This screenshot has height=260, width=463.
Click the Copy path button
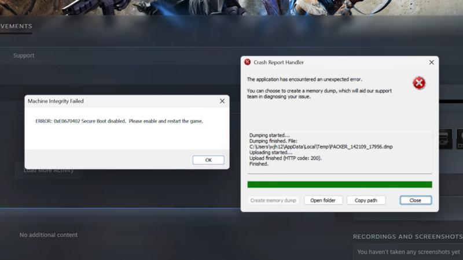[366, 200]
